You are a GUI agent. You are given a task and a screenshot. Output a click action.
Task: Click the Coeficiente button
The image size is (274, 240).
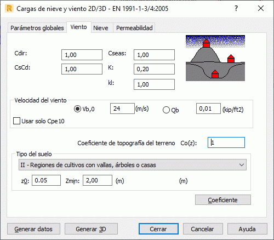(x=223, y=200)
